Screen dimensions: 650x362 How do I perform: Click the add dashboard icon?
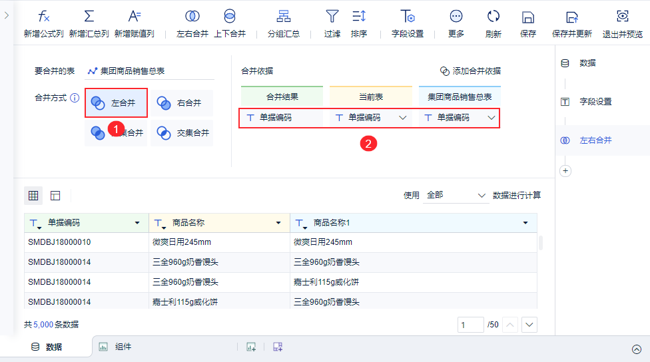pyautogui.click(x=278, y=347)
